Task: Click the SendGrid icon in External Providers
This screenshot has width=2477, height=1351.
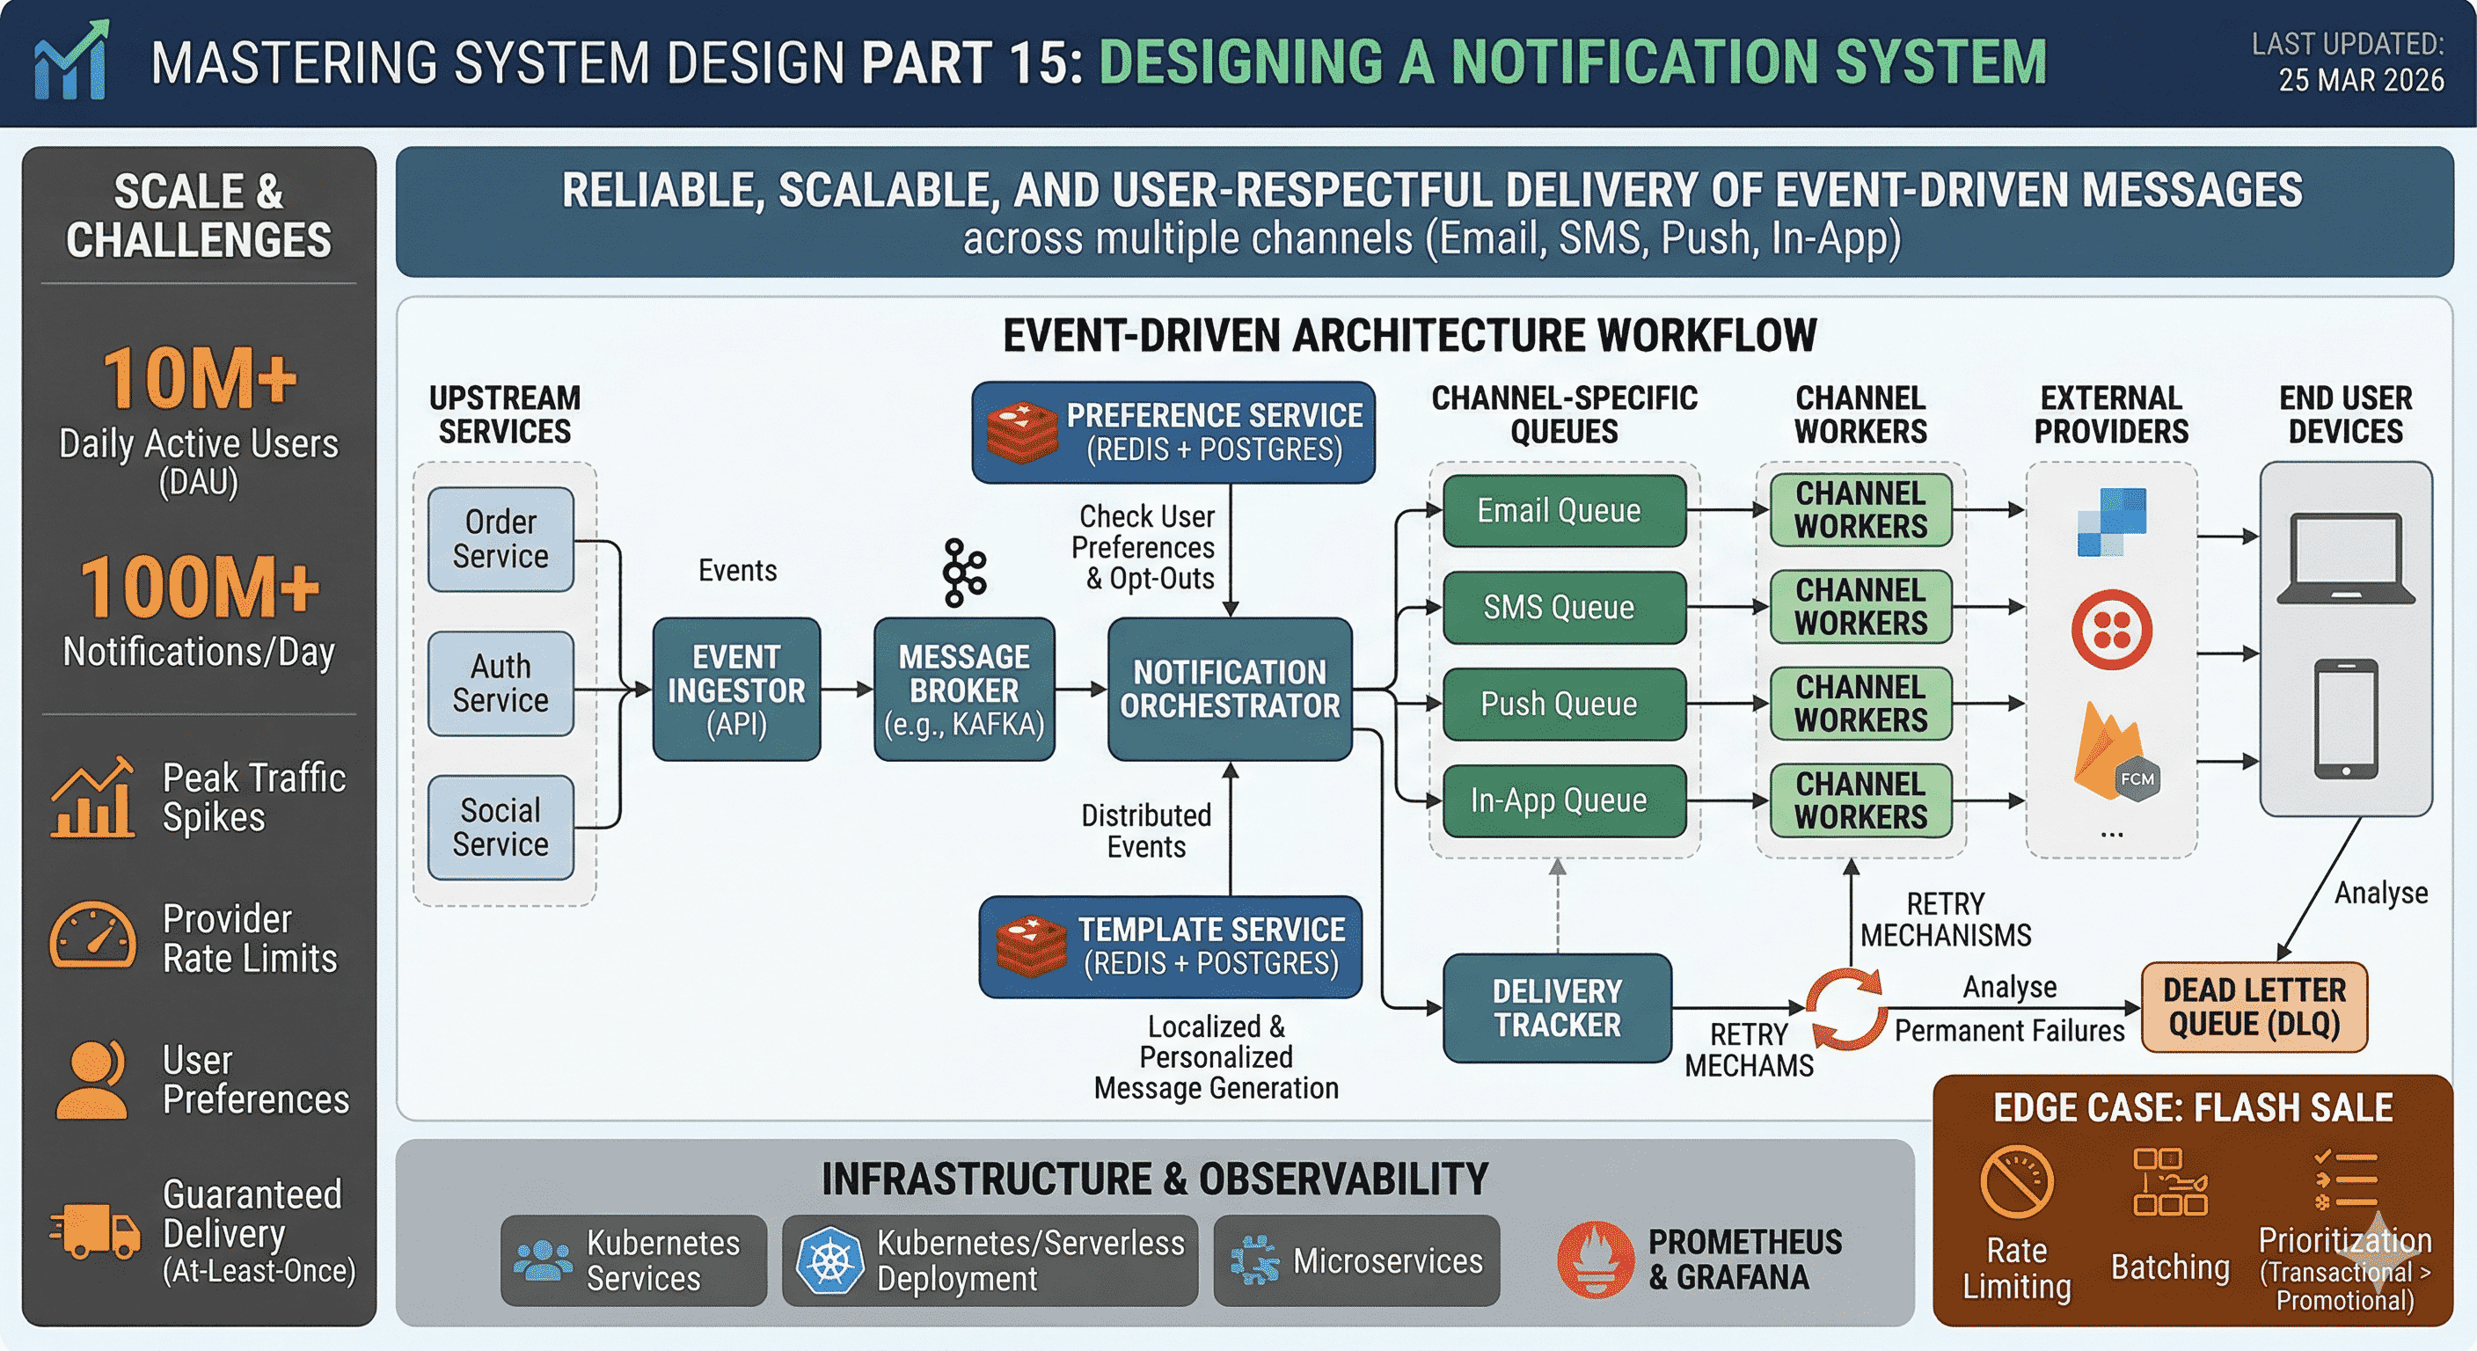Action: pyautogui.click(x=2112, y=522)
